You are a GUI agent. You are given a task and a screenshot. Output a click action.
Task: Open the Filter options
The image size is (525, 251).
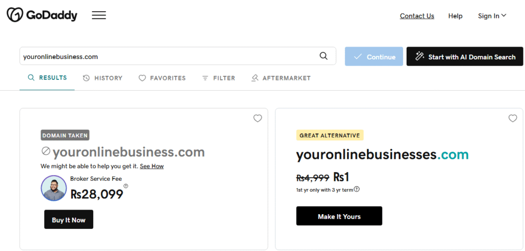click(x=218, y=78)
